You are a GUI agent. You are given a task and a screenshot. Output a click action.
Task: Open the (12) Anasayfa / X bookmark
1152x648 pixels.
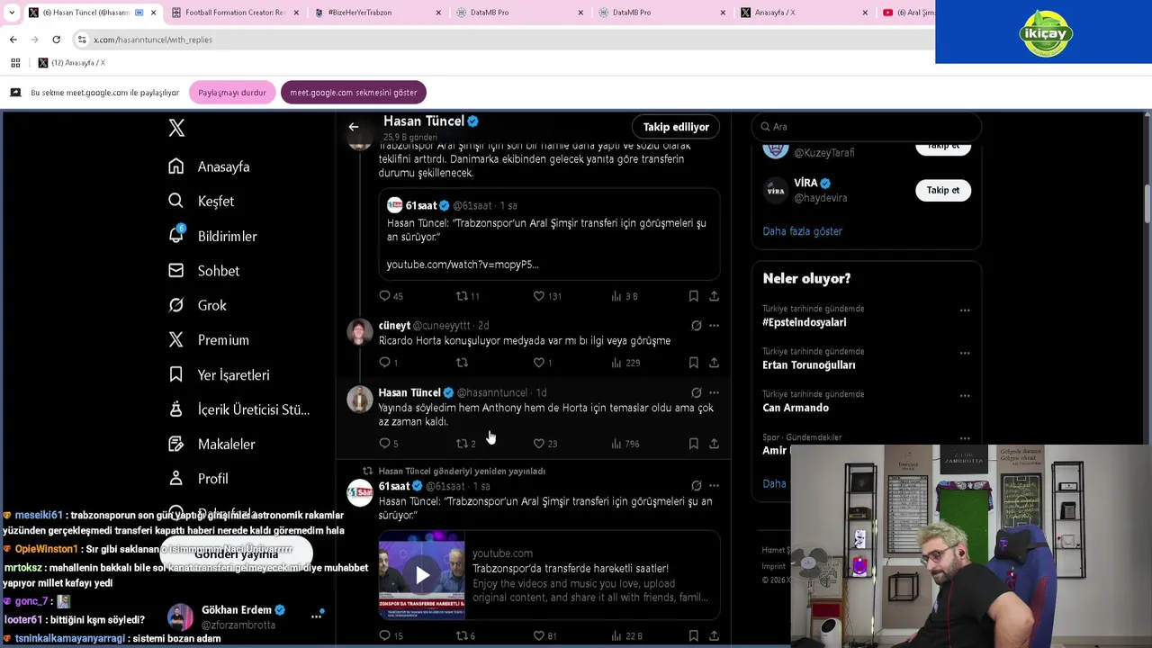coord(71,63)
